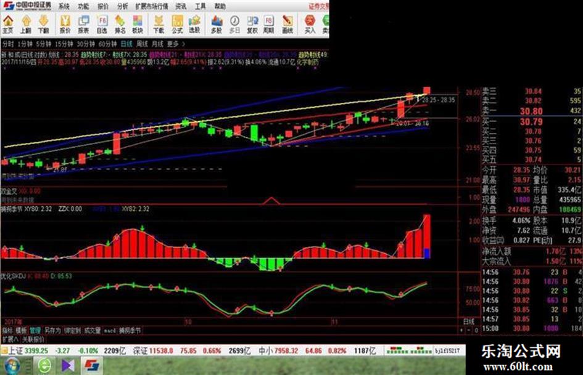Open the 资讯 menu
The height and width of the screenshot is (375, 583).
(181, 6)
